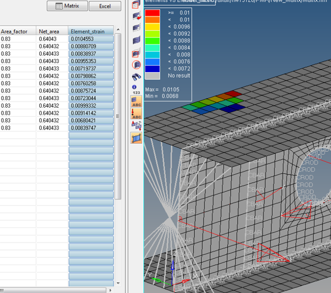Viewport: 331px width, 293px height.
Task: Toggle the grid ABC label icon
Action: pyautogui.click(x=136, y=101)
